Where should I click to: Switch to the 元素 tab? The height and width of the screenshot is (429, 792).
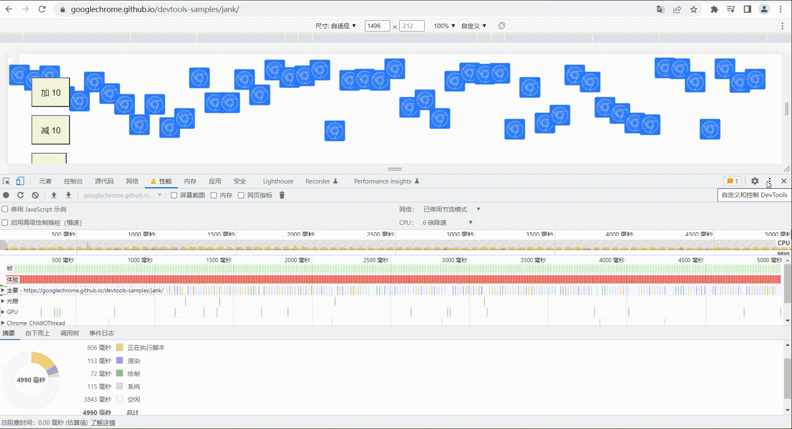tap(45, 181)
